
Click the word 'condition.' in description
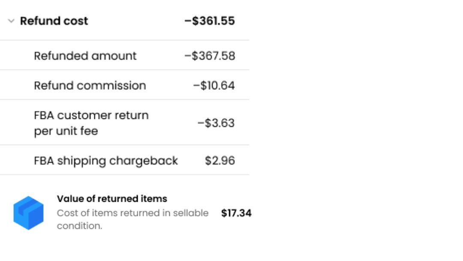pyautogui.click(x=79, y=226)
